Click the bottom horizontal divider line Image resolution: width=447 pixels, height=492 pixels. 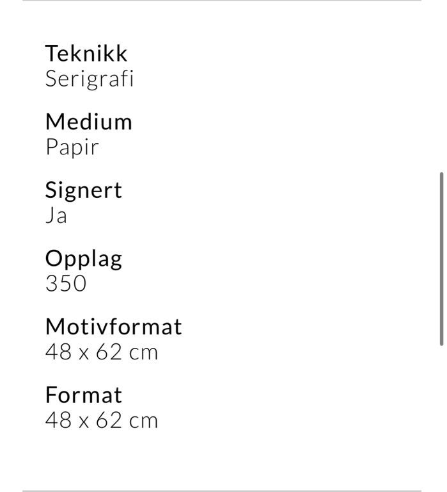(221, 491)
